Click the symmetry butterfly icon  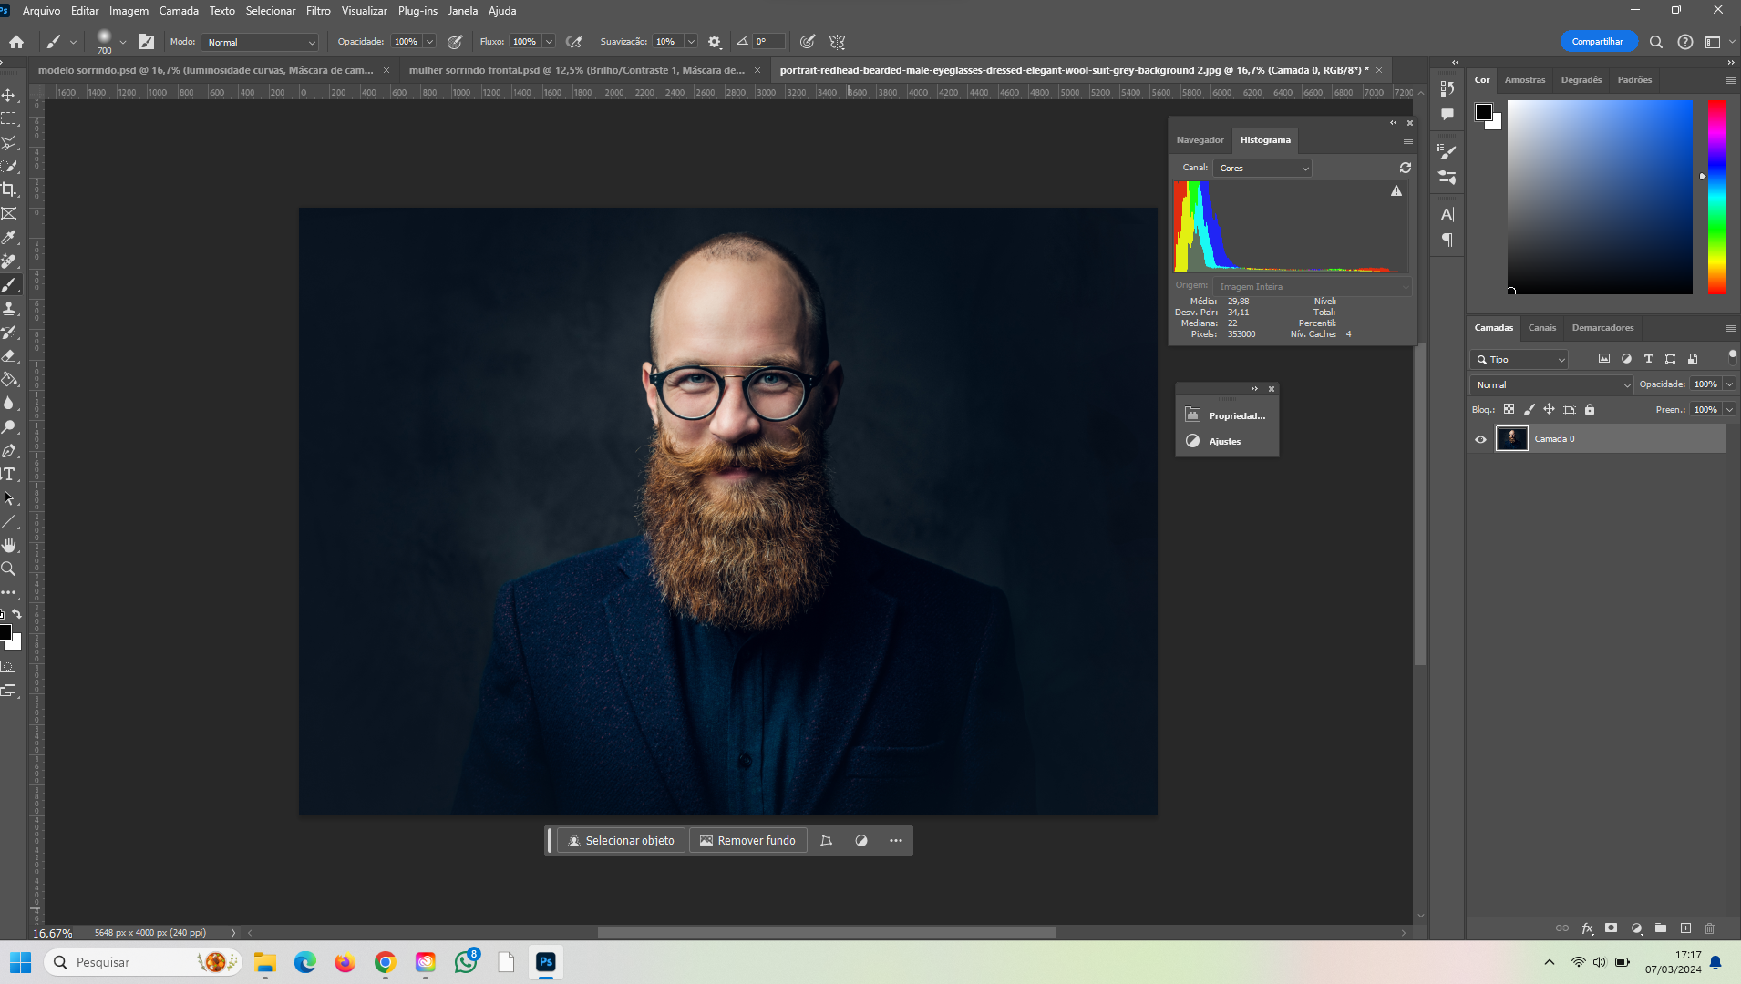[x=838, y=42]
